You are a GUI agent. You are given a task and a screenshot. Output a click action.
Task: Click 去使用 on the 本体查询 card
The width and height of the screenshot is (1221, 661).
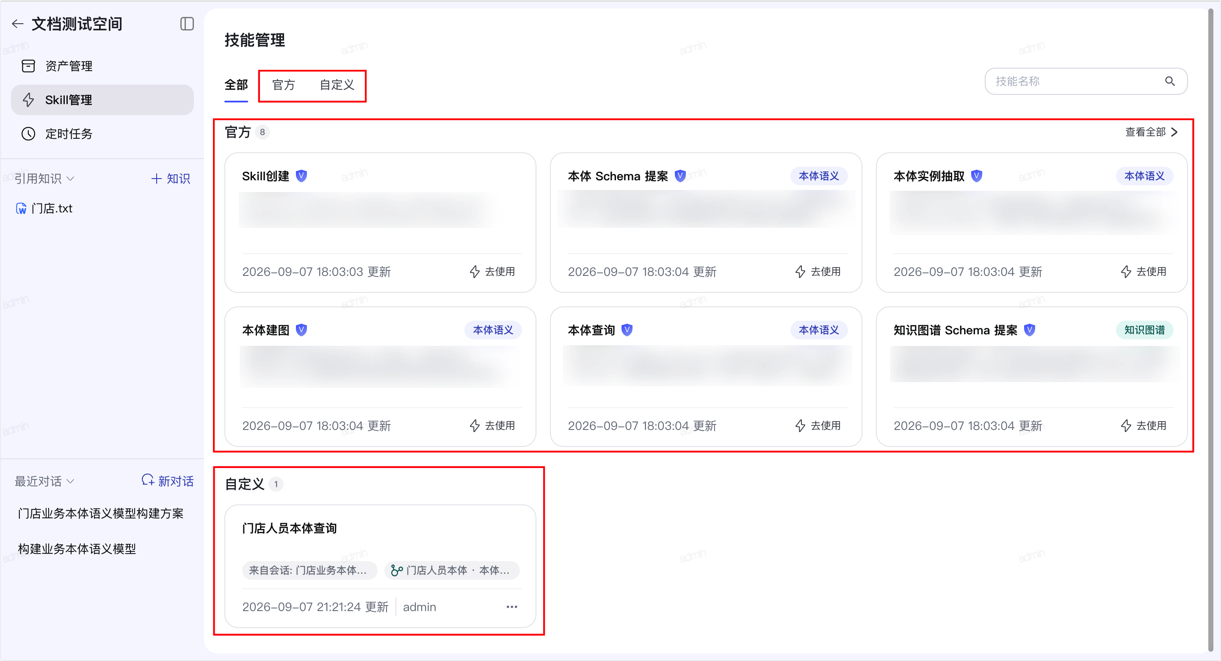tap(818, 426)
